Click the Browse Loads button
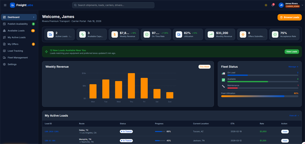 pyautogui.click(x=290, y=17)
